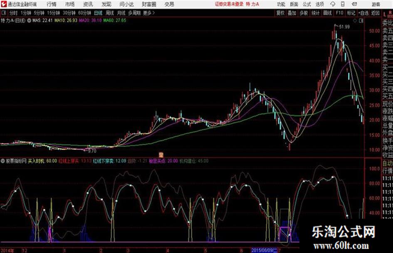
Task: Expand 更多 period options
Action: (149, 13)
